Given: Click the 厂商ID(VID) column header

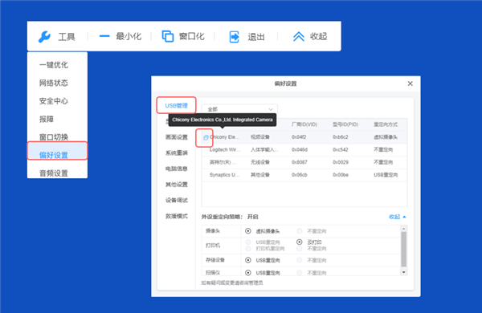Looking at the screenshot, I should pyautogui.click(x=304, y=124).
